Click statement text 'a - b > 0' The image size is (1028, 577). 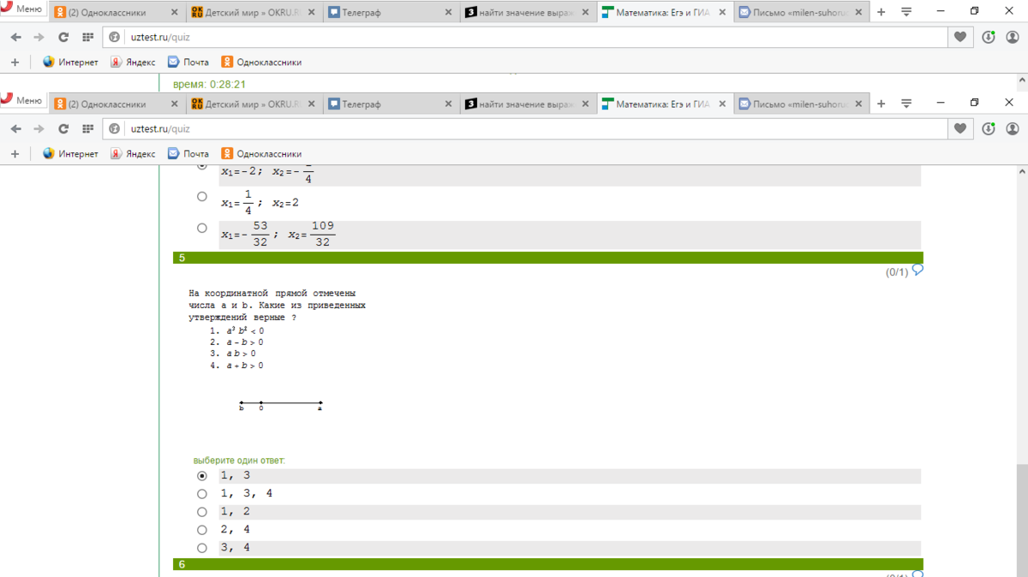click(245, 342)
